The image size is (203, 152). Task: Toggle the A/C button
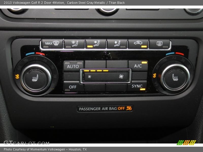coord(138,66)
